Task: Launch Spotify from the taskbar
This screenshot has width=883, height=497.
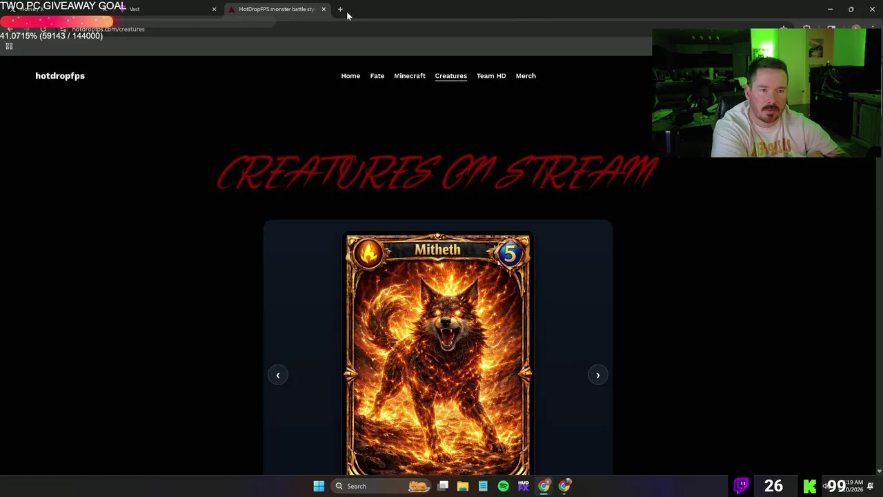Action: [503, 486]
